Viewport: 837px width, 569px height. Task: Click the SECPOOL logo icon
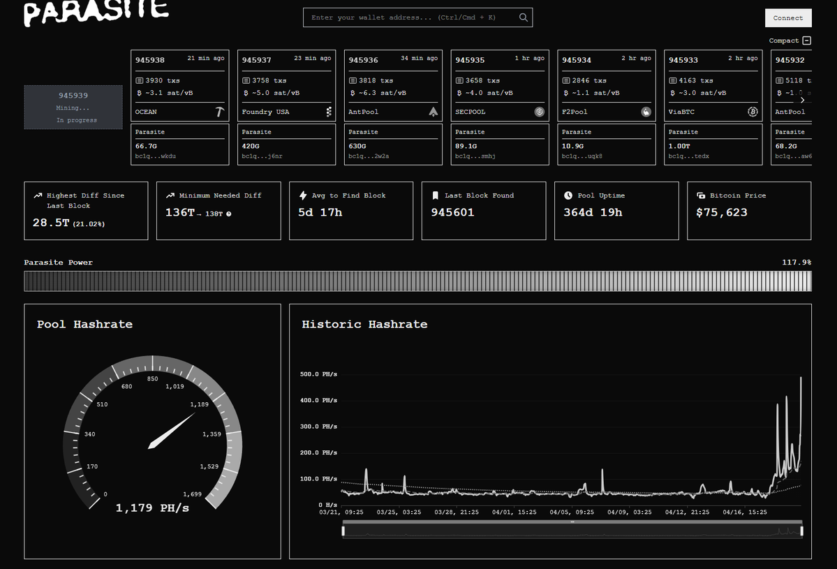(x=539, y=112)
